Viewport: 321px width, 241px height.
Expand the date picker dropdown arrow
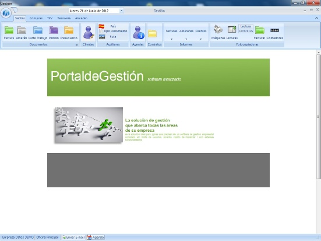click(121, 11)
